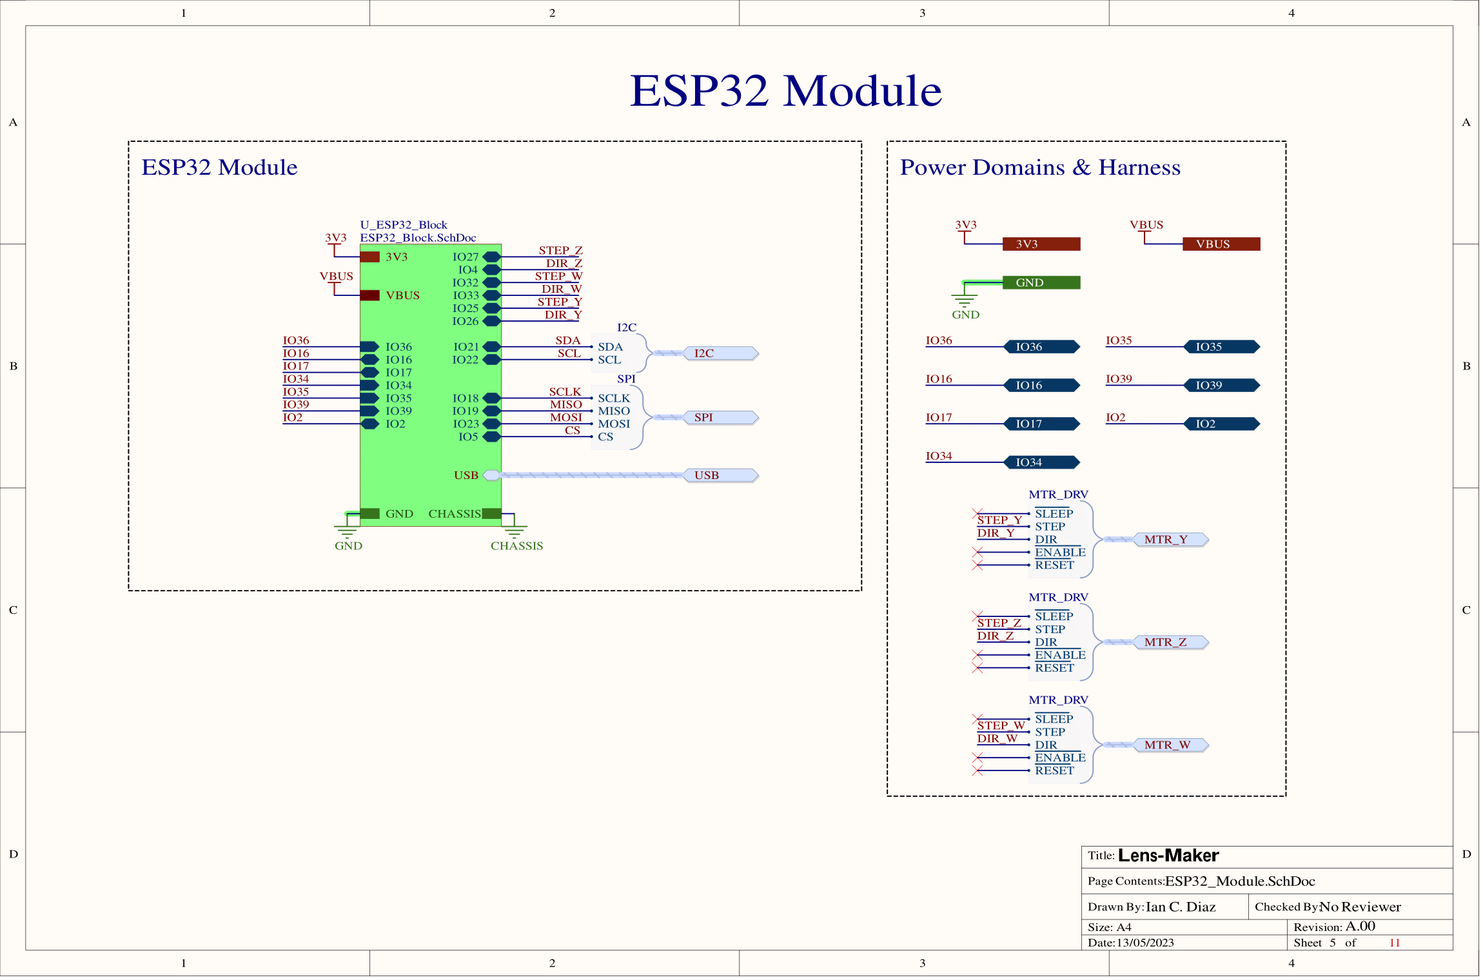1483x980 pixels.
Task: Click the ESP32_Block.SchDoc sheet symbol filename
Action: (x=418, y=238)
